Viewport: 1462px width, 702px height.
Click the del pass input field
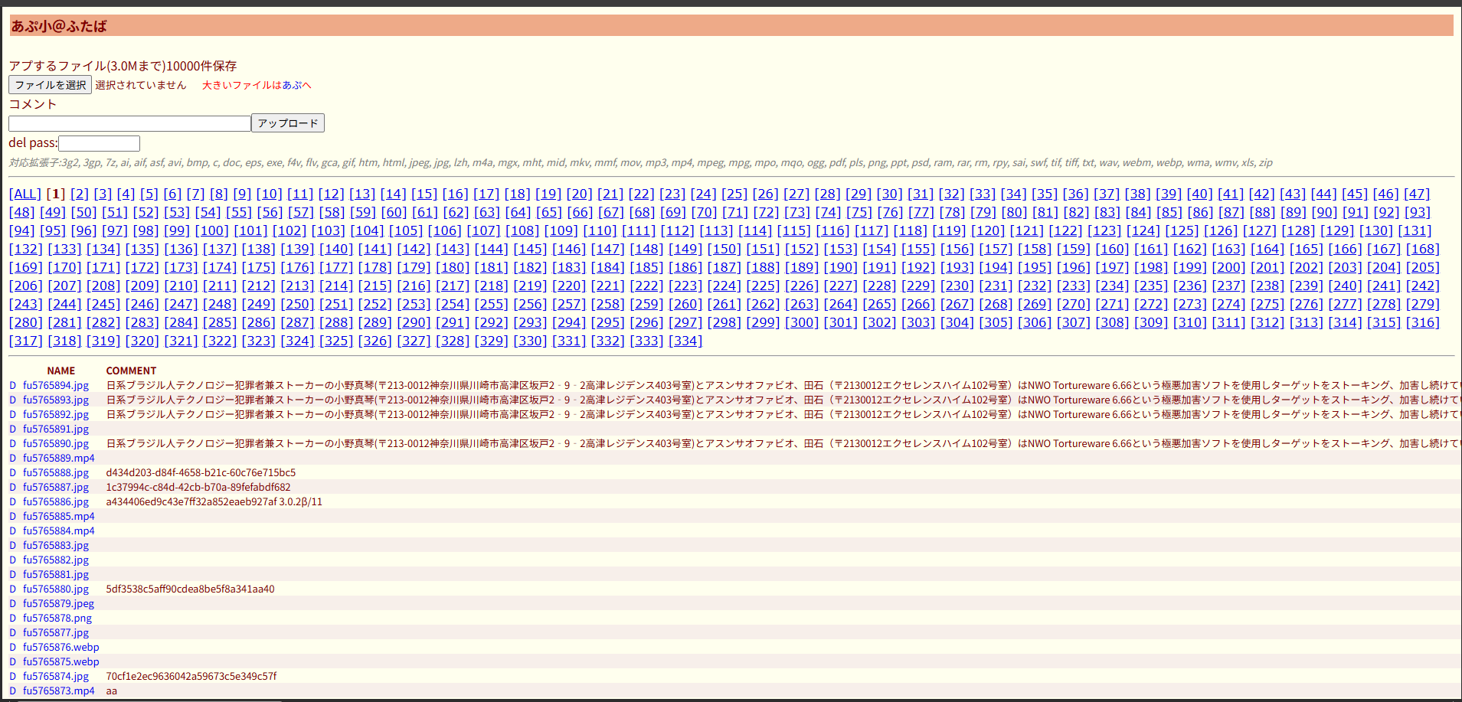(x=99, y=143)
